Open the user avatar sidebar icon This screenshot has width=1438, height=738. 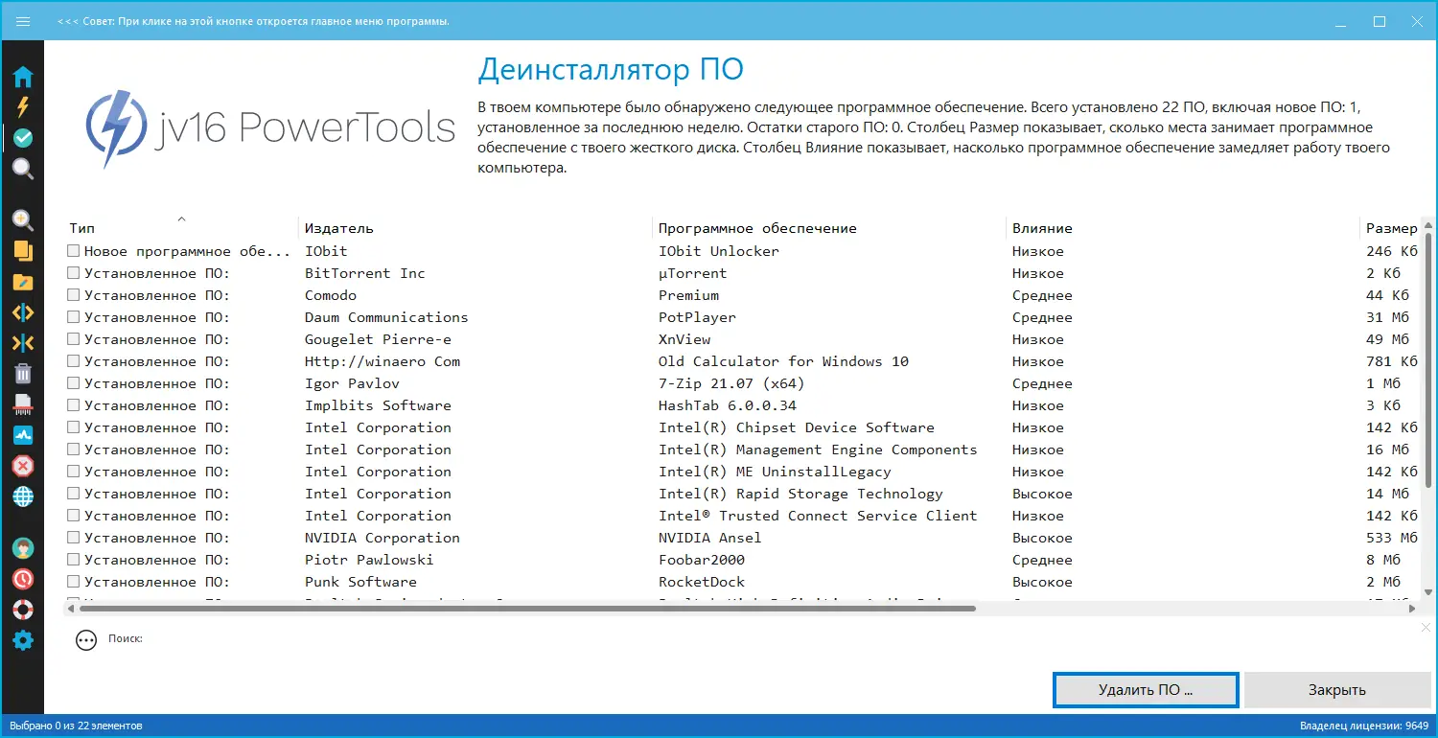[x=23, y=548]
